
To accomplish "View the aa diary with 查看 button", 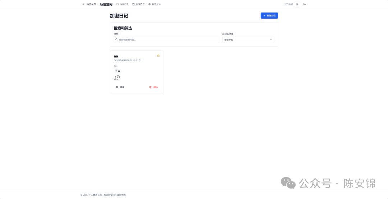I will [120, 87].
